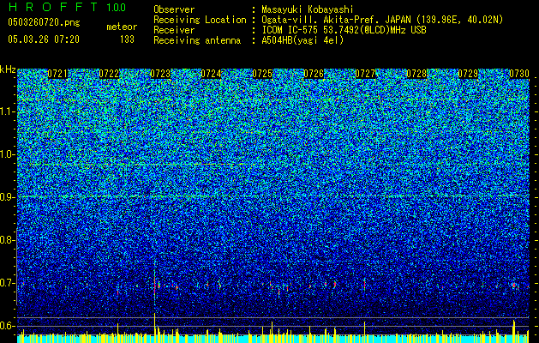Click the 0724 time marker
The width and height of the screenshot is (539, 343).
[x=211, y=74]
